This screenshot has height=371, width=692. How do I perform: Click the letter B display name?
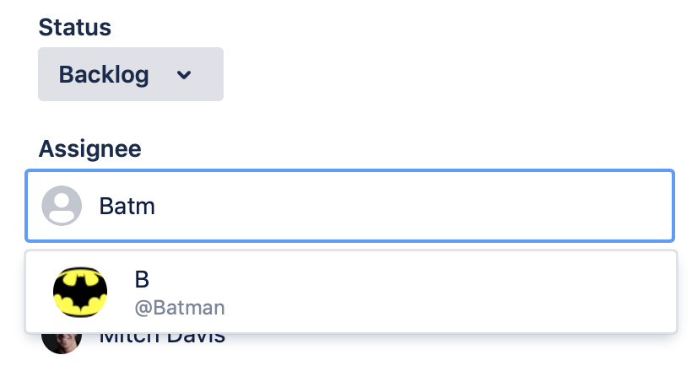tap(142, 279)
